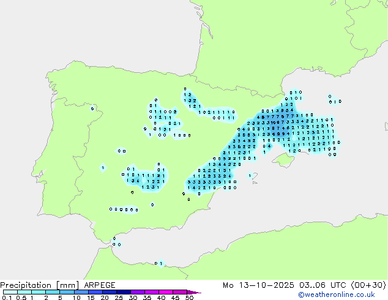388x300 pixels.
Task: Select the 25–30 mm navy legend swatch
Action: (x=123, y=292)
